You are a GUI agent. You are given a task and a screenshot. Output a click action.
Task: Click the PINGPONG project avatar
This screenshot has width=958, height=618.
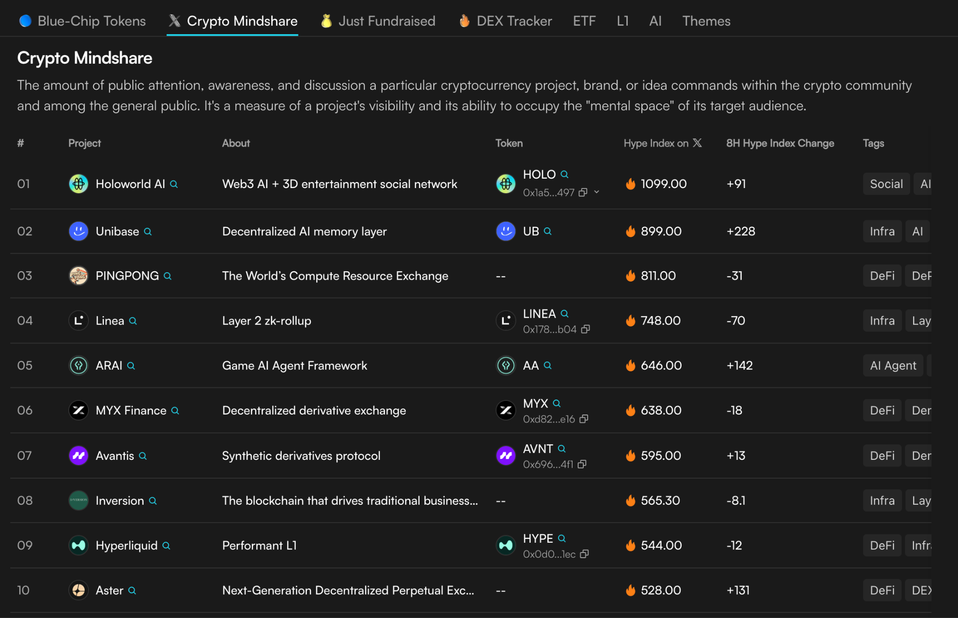click(79, 276)
